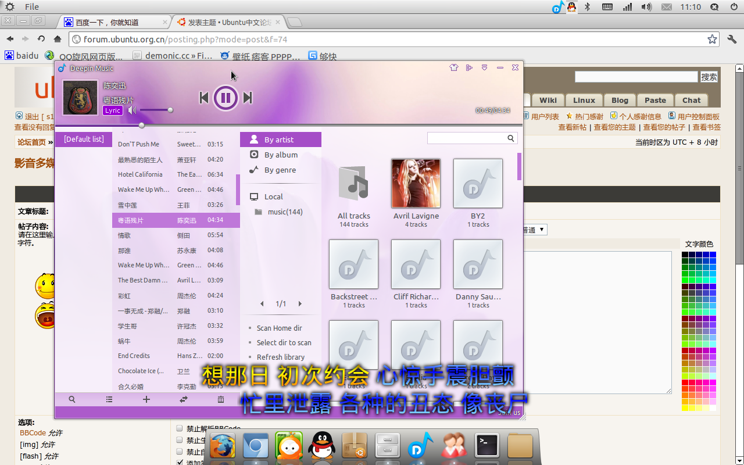Go to browser home page icon
Image resolution: width=744 pixels, height=465 pixels.
coord(58,39)
